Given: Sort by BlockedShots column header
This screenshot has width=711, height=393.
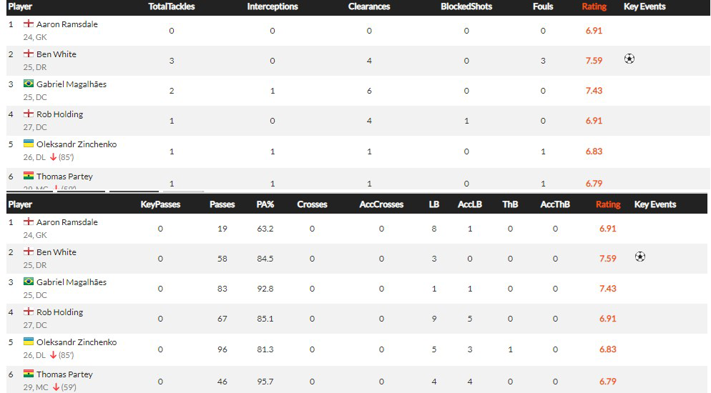Looking at the screenshot, I should (x=466, y=7).
